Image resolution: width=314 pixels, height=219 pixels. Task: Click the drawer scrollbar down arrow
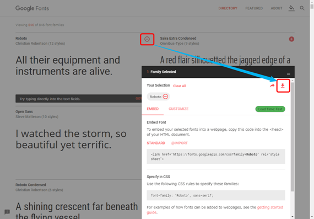click(x=293, y=217)
